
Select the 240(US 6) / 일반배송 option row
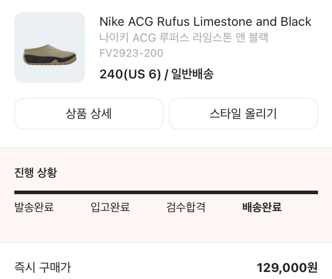pyautogui.click(x=157, y=74)
